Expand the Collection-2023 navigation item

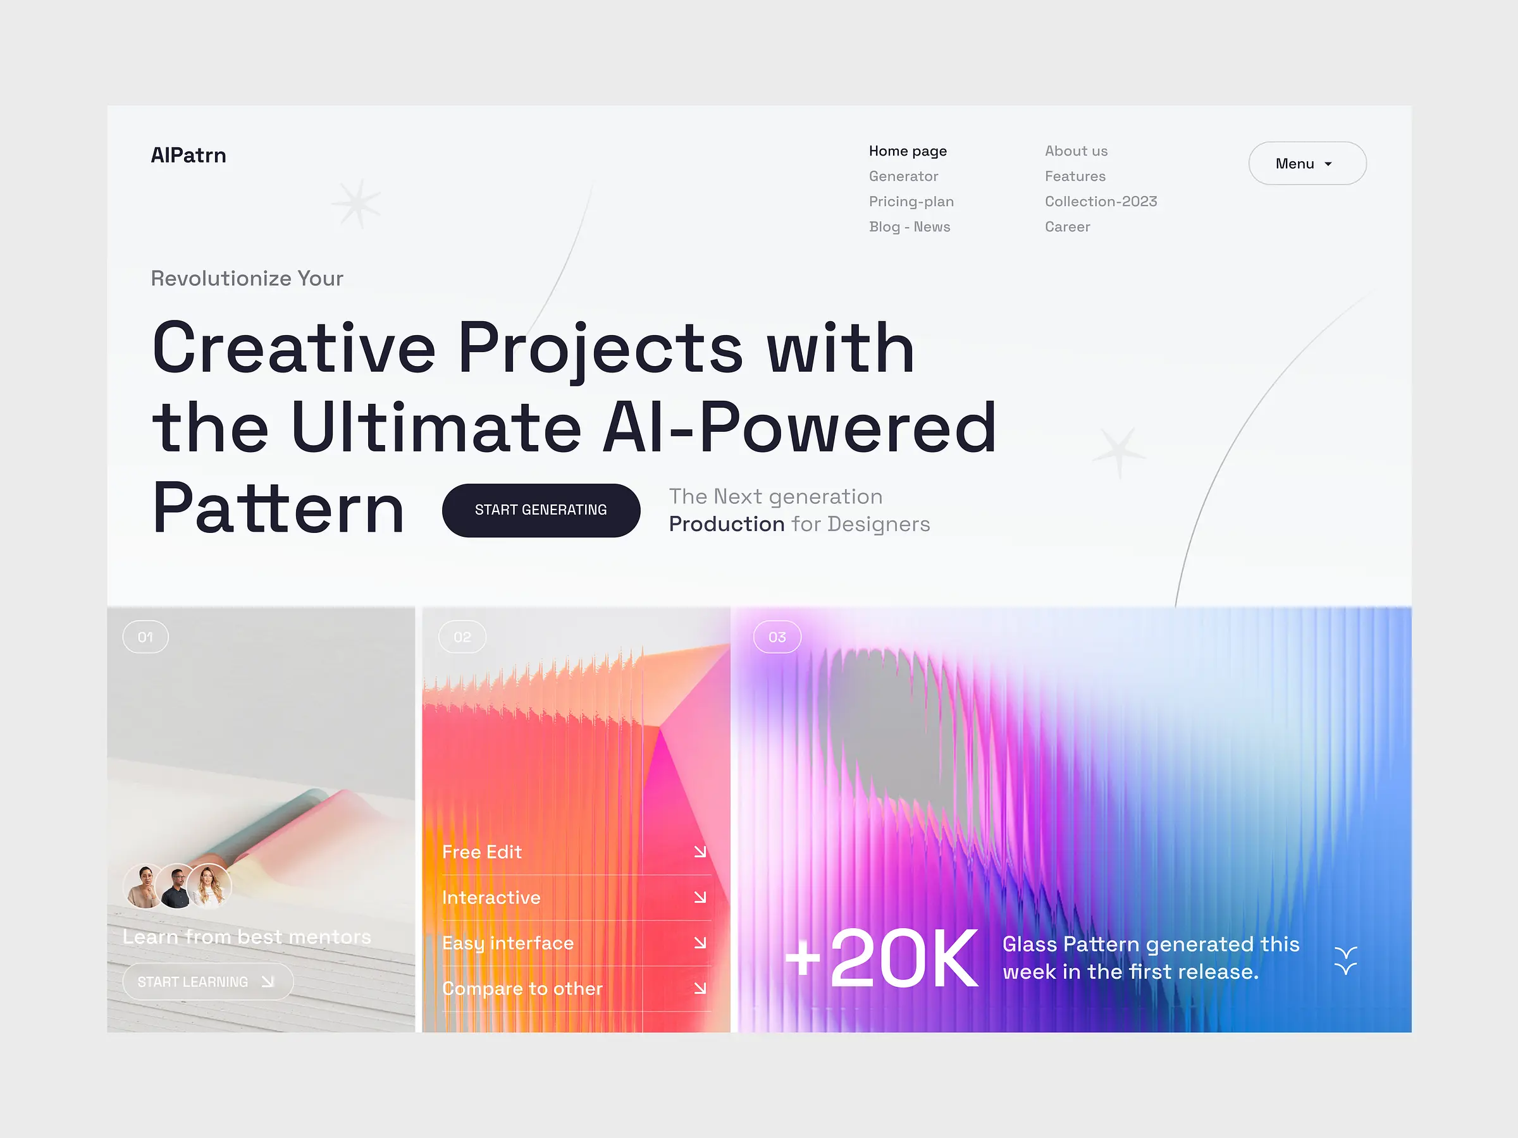click(x=1101, y=201)
